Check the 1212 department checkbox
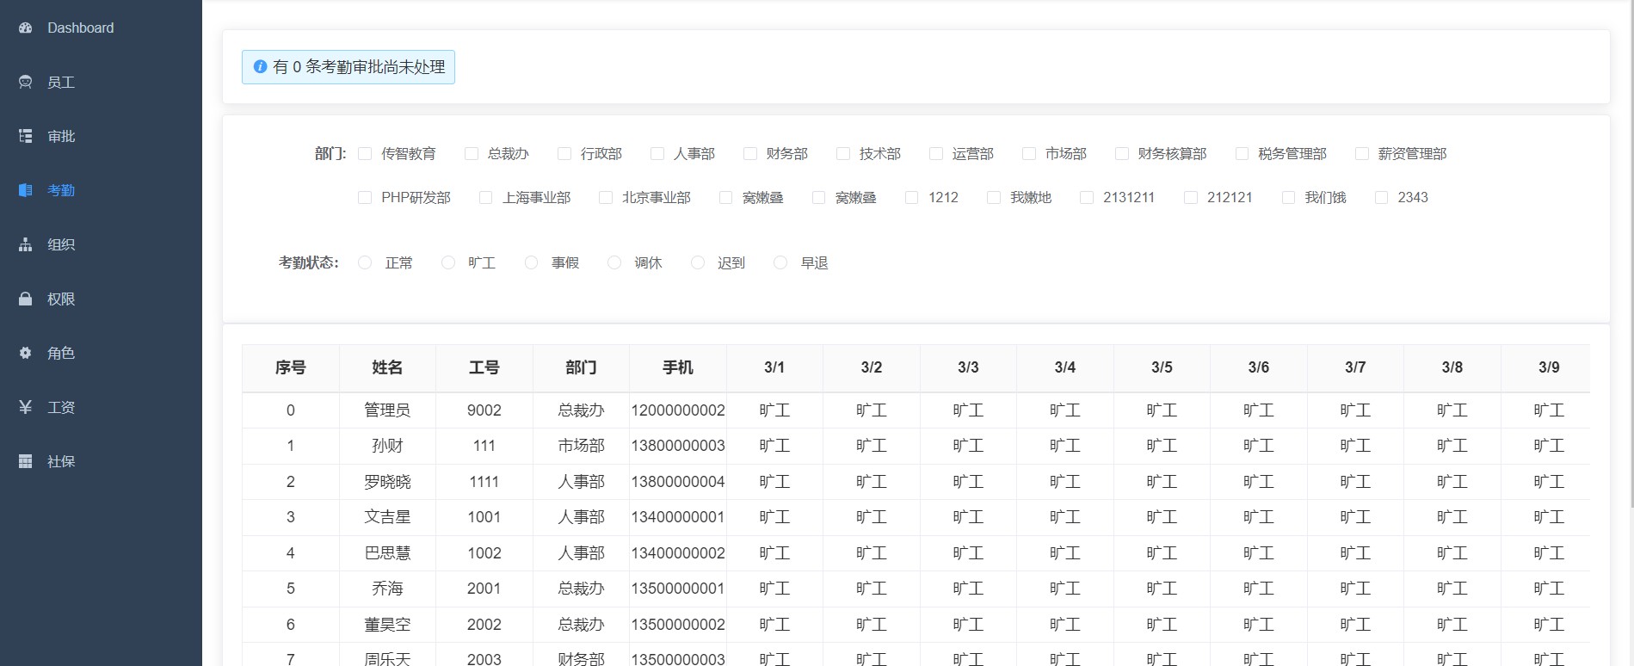1634x666 pixels. (x=912, y=197)
